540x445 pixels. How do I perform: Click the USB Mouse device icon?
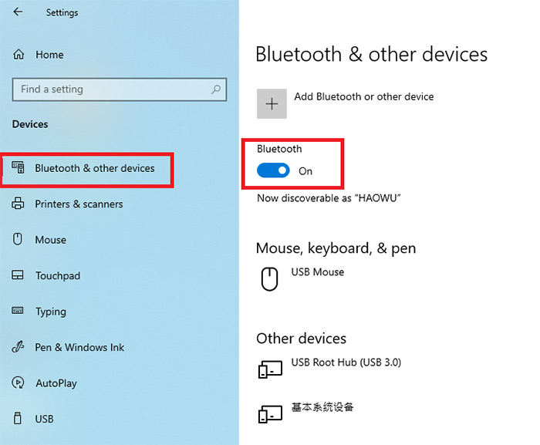(269, 279)
